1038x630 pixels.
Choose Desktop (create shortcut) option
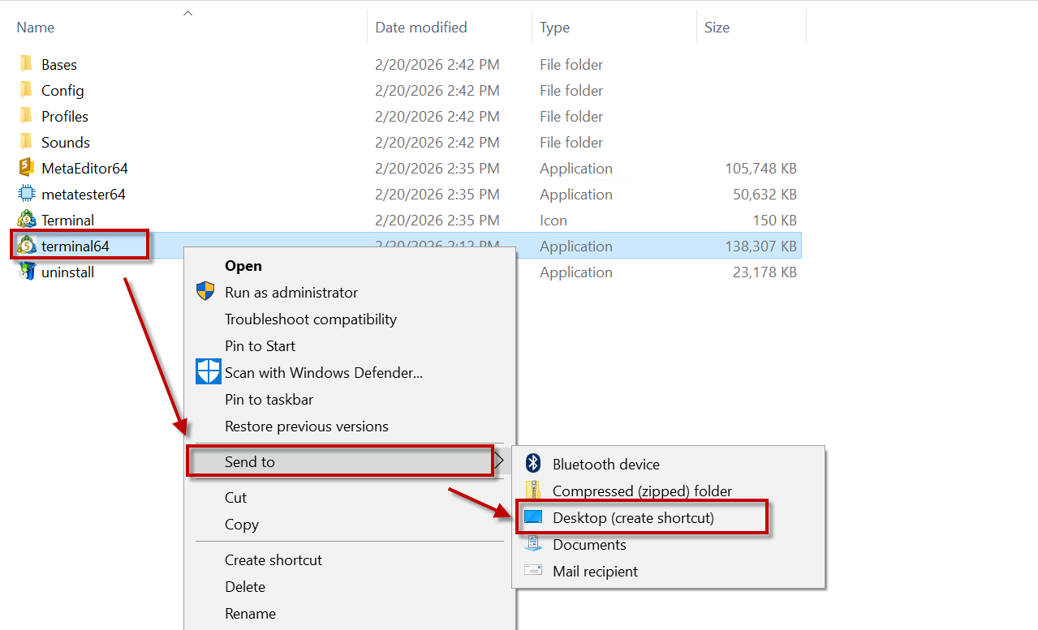pos(633,517)
